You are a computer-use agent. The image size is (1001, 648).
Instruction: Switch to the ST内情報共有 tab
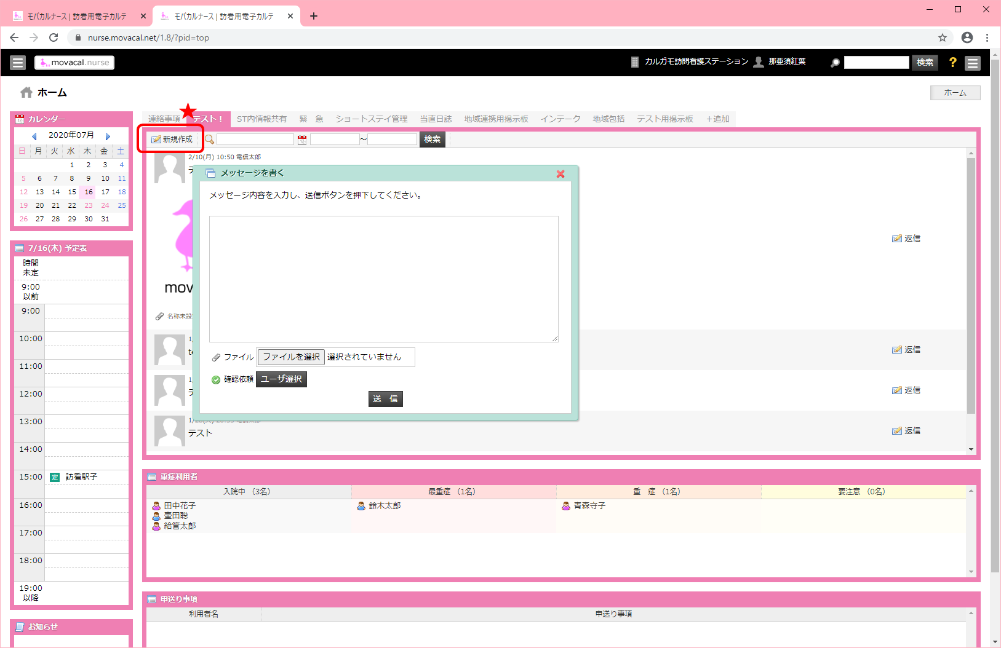261,119
